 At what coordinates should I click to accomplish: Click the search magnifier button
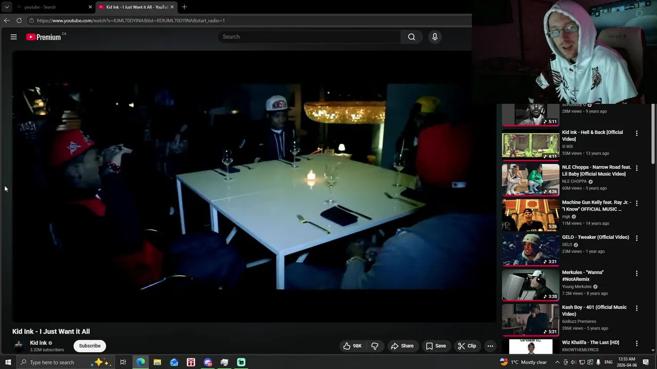click(x=411, y=37)
